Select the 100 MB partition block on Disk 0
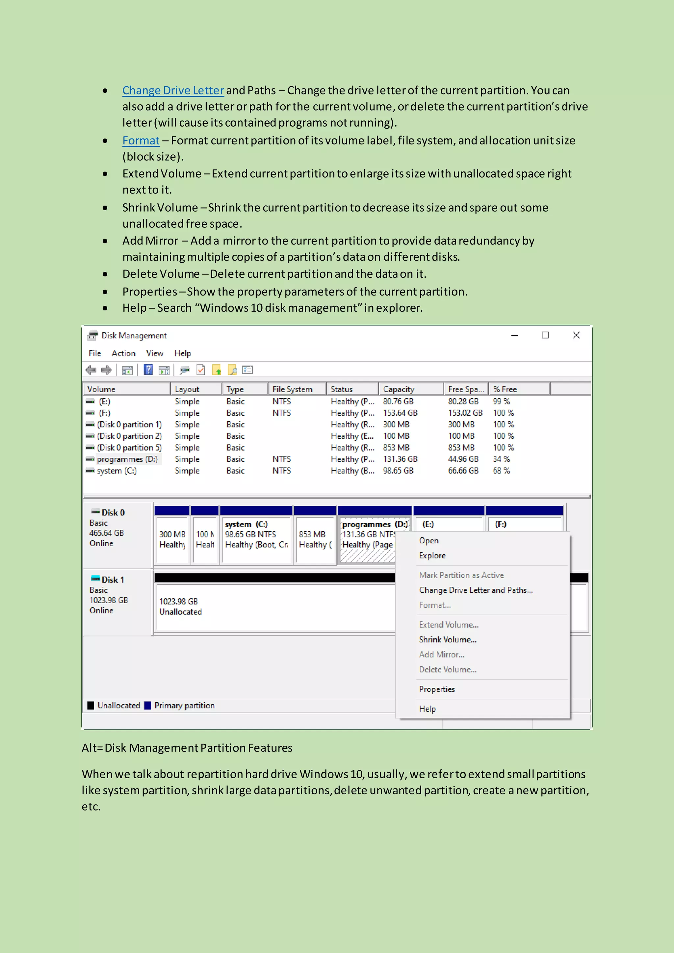The height and width of the screenshot is (953, 674). (x=205, y=535)
